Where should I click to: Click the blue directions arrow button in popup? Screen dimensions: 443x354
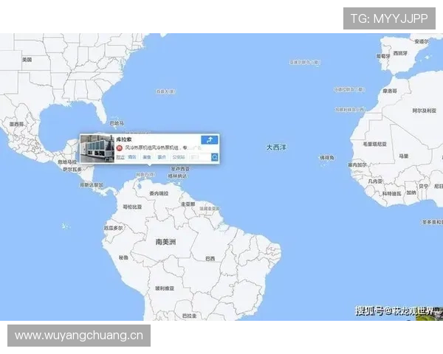click(210, 139)
